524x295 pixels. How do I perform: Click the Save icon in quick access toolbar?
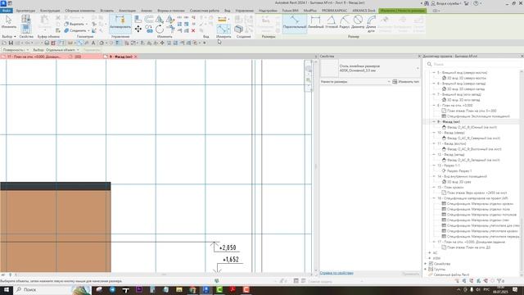coord(11,43)
